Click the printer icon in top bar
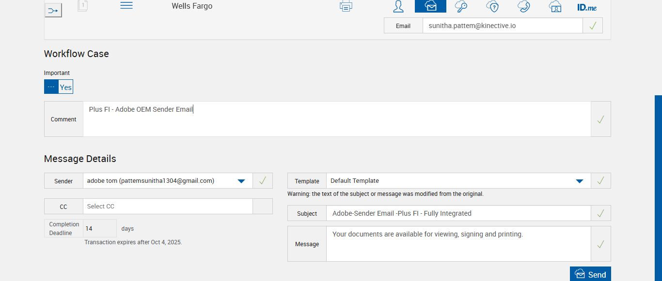662x281 pixels. pos(346,6)
